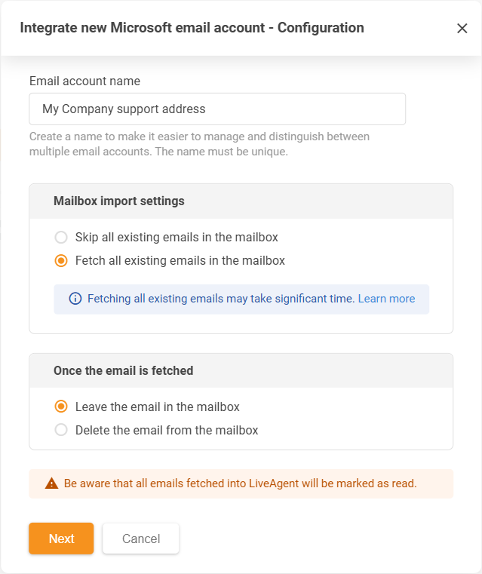Click the fetching may take significant time text
Screen dimensions: 482x574
pos(220,299)
